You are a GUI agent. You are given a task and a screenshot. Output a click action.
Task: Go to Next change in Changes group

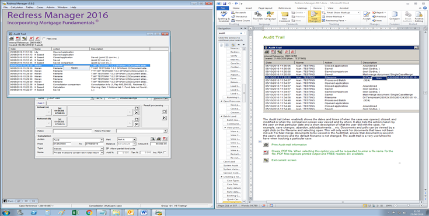376,20
